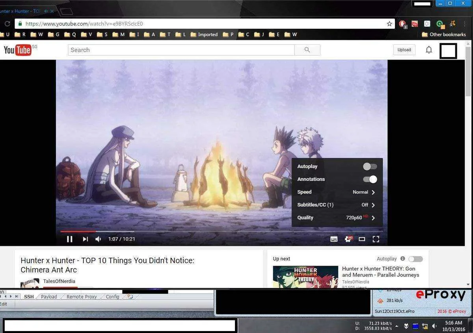Click the 'Up next' heading
The width and height of the screenshot is (473, 333).
point(281,259)
